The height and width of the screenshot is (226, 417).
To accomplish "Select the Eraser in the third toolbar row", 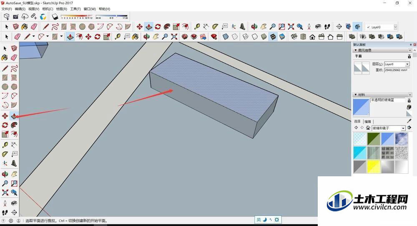I will [x=17, y=36].
